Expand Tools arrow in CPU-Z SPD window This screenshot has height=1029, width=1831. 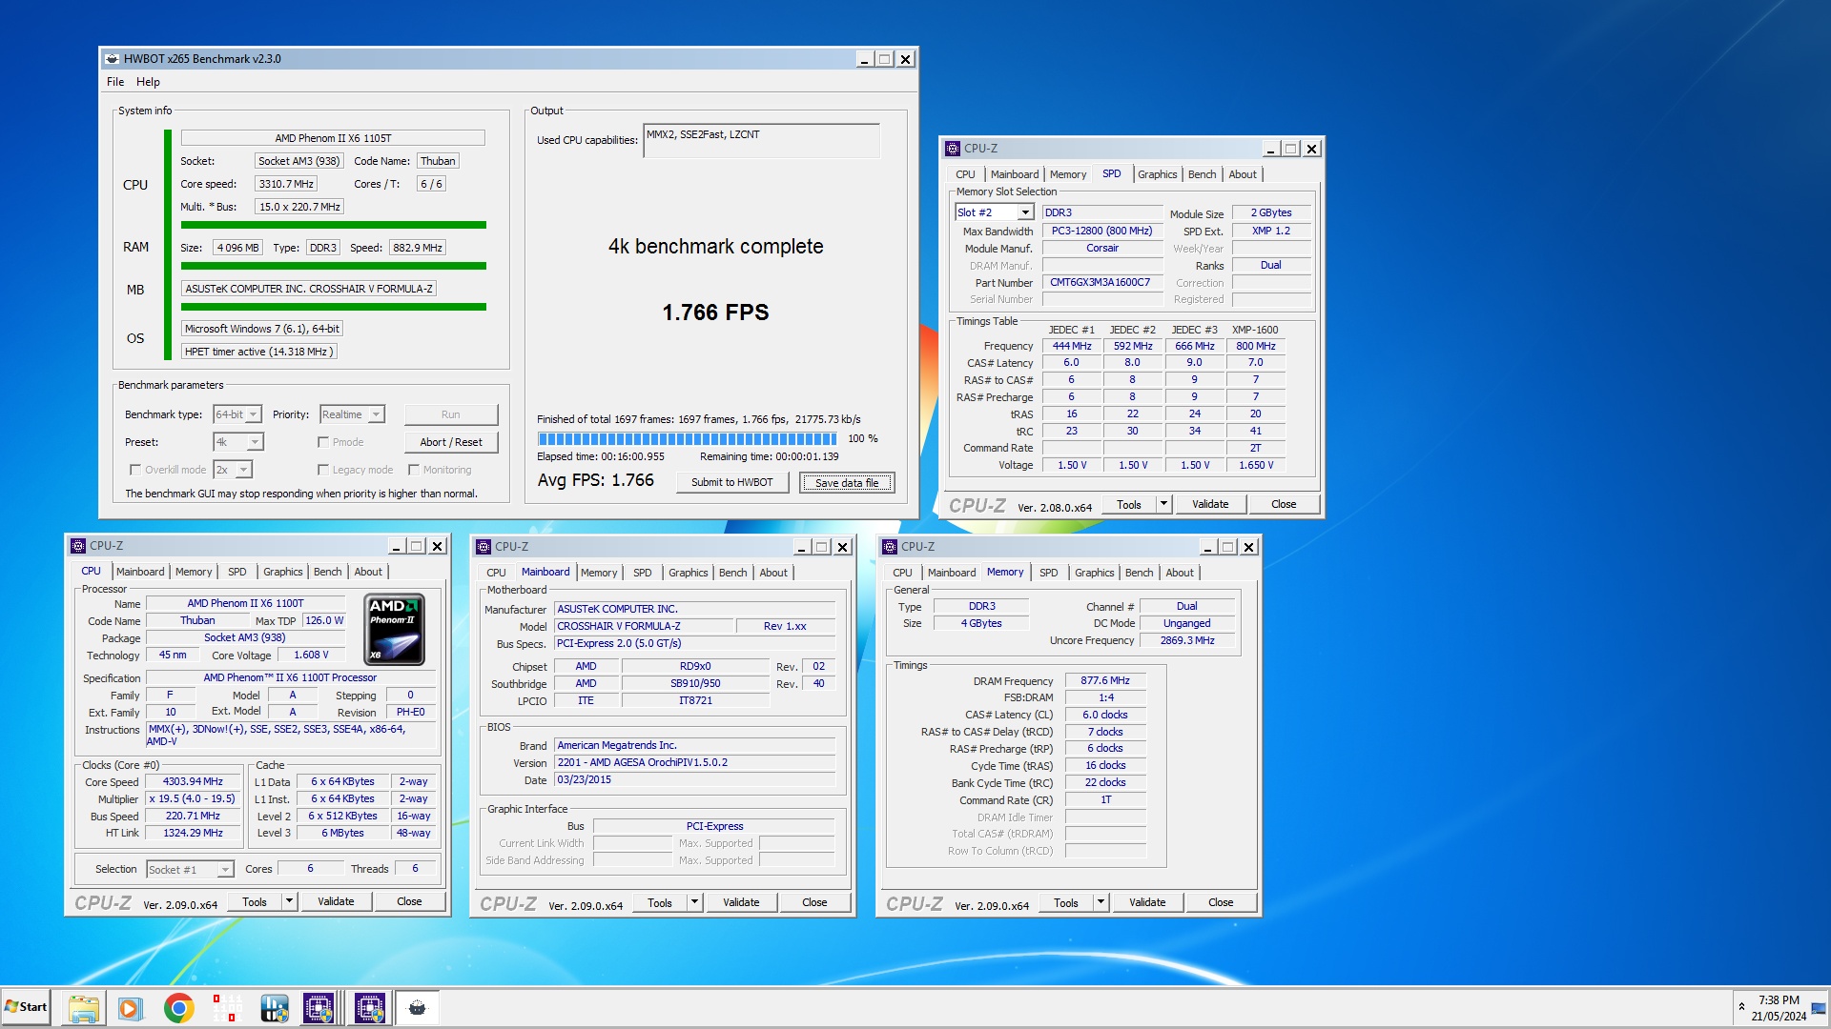click(1163, 504)
